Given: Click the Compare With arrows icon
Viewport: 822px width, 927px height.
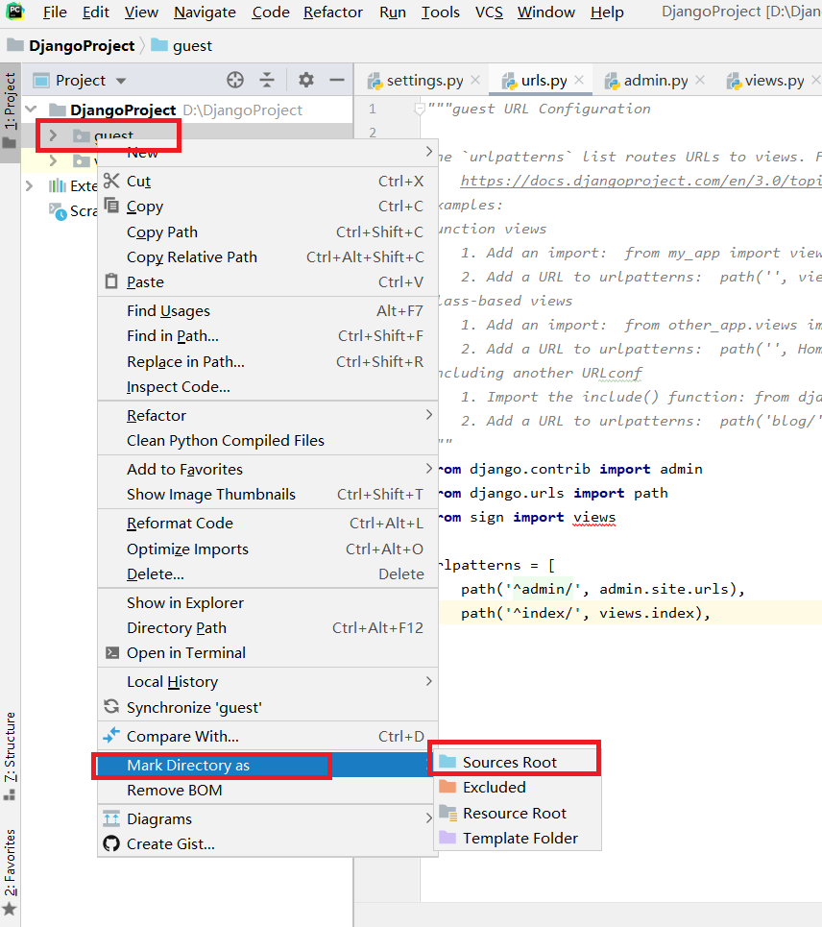Looking at the screenshot, I should [111, 735].
